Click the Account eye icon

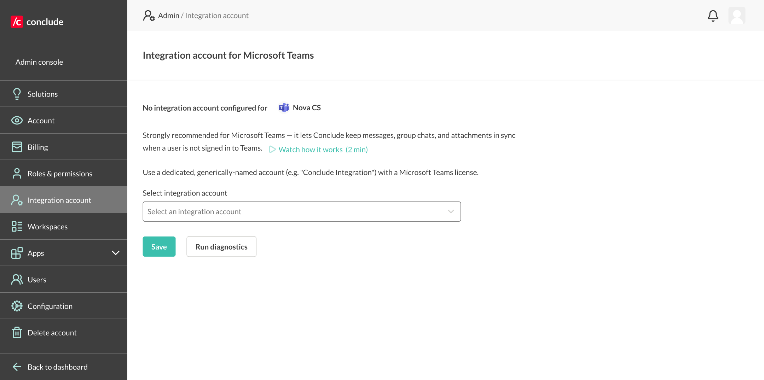pyautogui.click(x=17, y=121)
